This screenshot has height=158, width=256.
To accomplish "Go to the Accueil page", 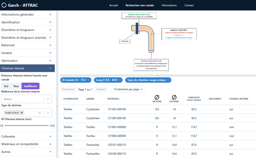I will 114,5.
